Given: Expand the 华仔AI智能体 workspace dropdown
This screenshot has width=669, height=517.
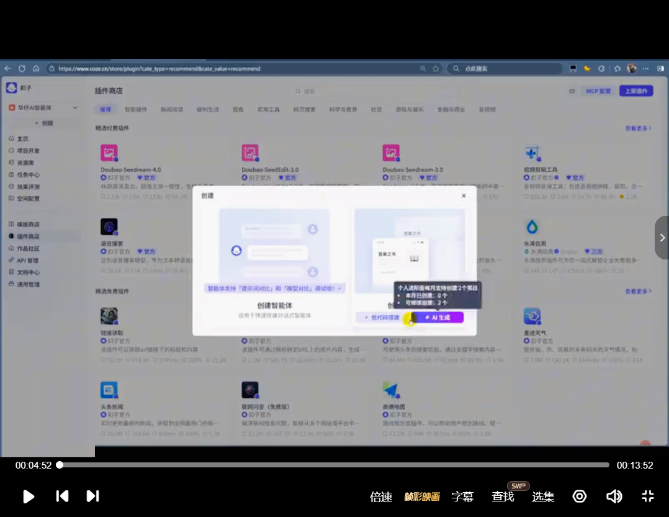Looking at the screenshot, I should tap(75, 108).
